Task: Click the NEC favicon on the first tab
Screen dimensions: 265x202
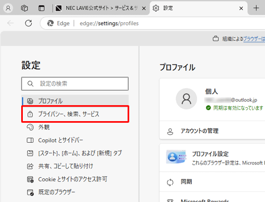Action: click(x=58, y=8)
